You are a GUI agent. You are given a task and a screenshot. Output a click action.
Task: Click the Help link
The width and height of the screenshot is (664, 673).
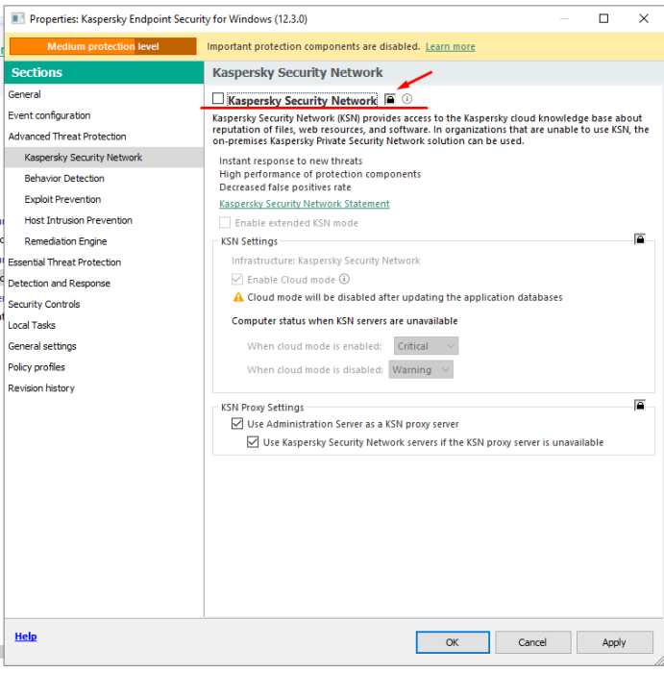click(26, 636)
